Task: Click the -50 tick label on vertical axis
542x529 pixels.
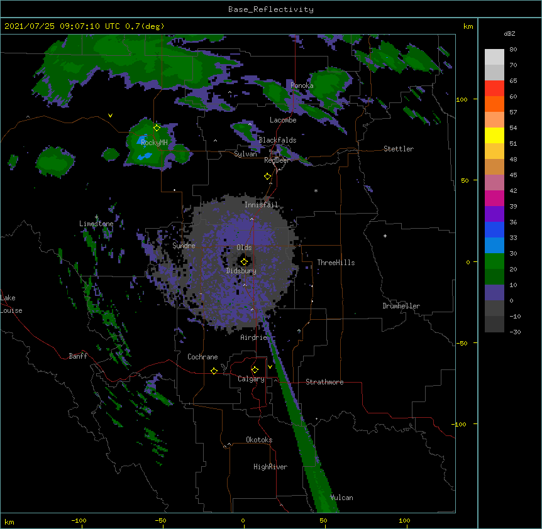Action: coord(461,343)
